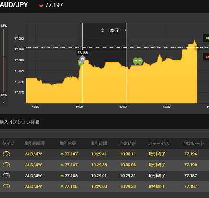Click the trade time 10:29:01
Screen dimensions: 209x198
click(x=99, y=176)
